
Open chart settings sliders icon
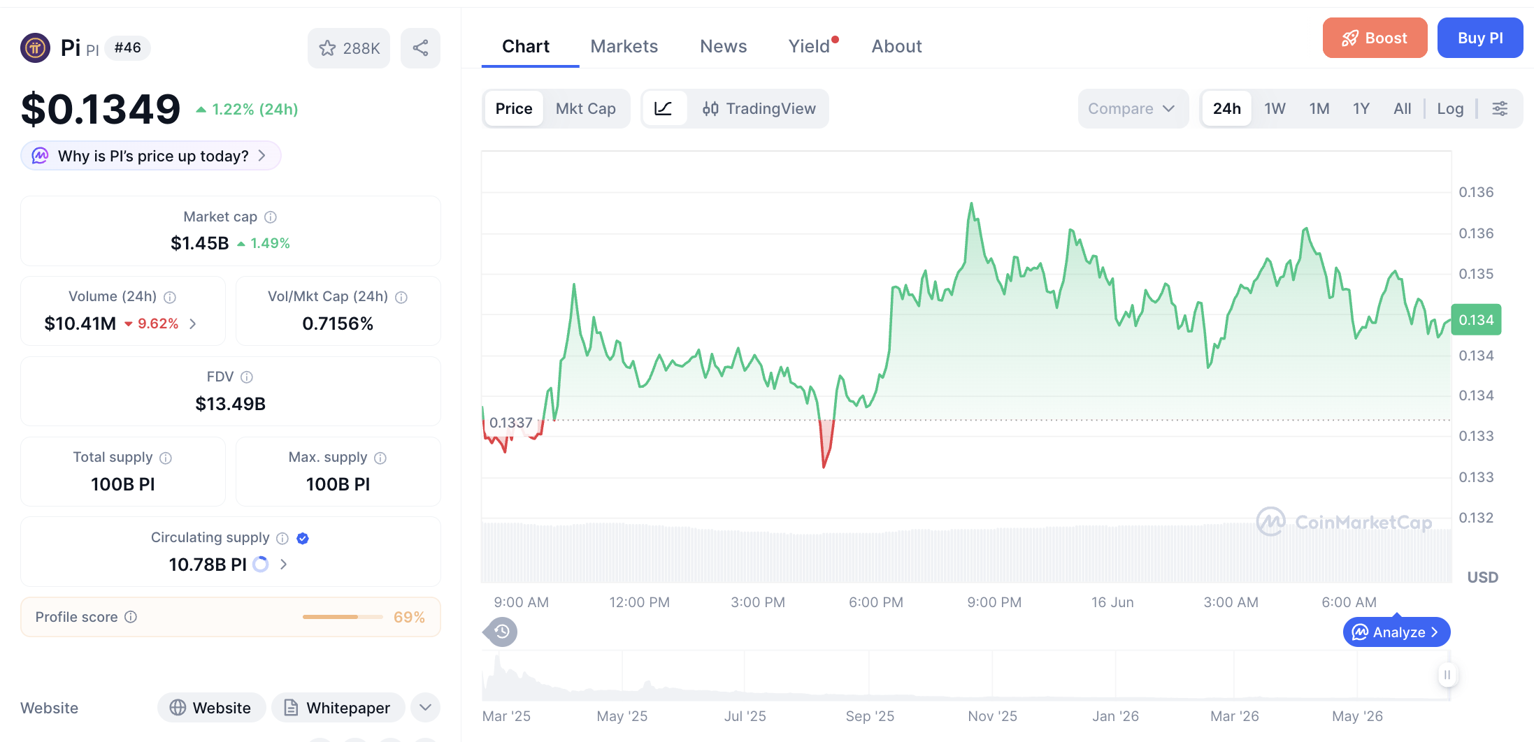[x=1500, y=108]
